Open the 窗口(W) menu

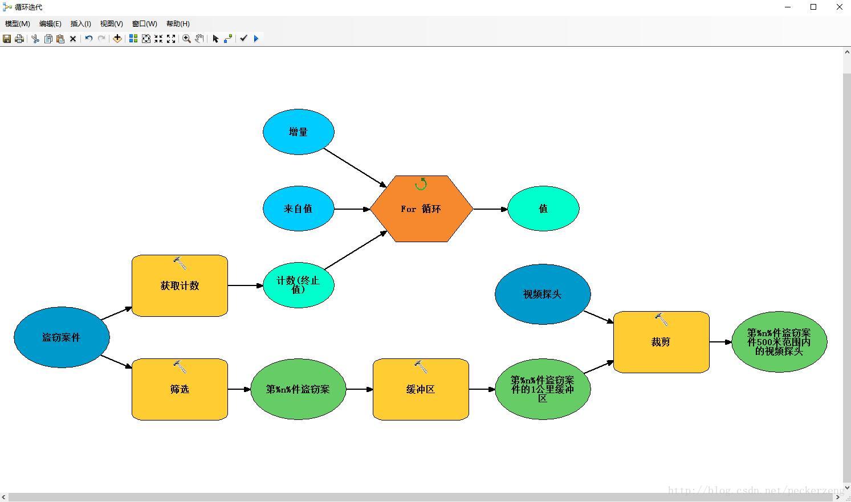[x=145, y=24]
